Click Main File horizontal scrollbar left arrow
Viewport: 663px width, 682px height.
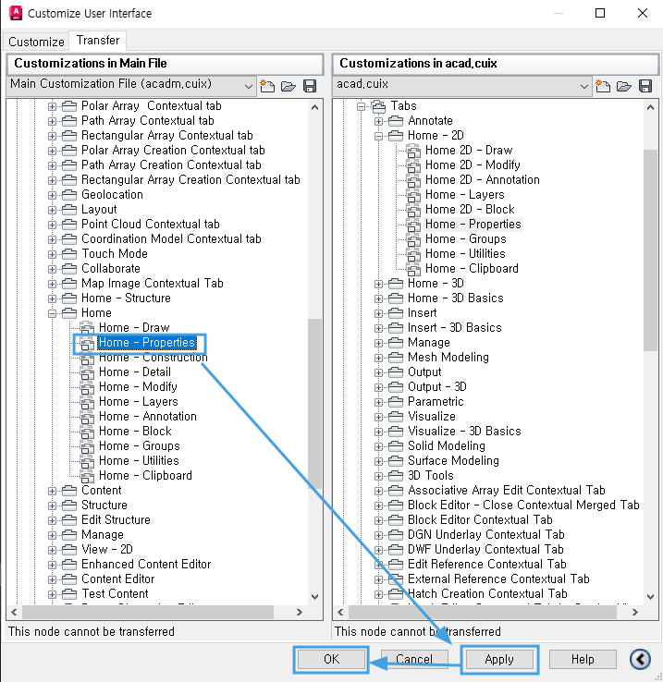(x=14, y=612)
